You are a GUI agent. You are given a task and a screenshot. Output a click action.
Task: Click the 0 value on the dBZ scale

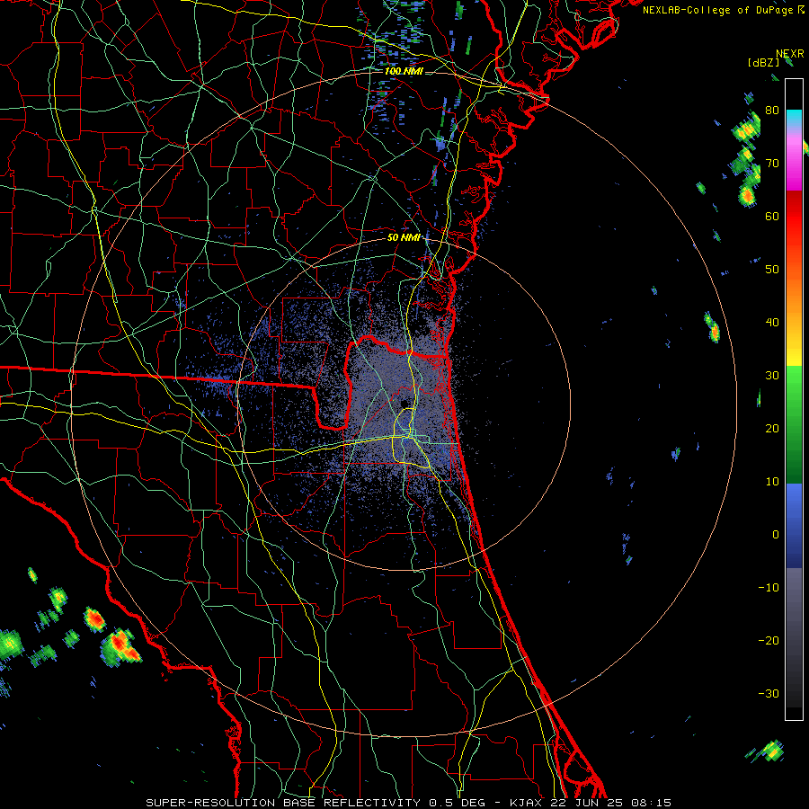(776, 535)
